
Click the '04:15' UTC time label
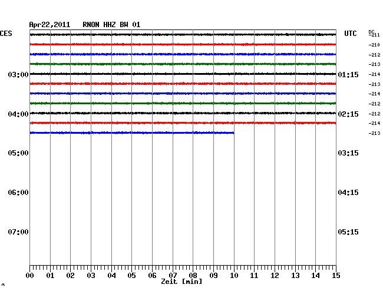(348, 193)
